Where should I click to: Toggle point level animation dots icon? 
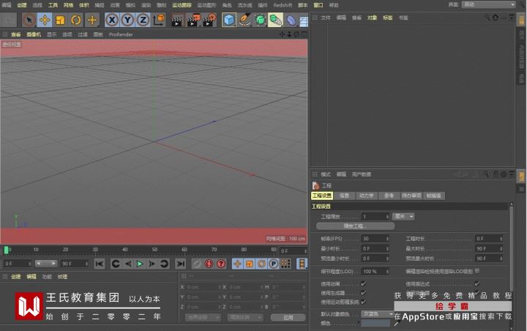tap(285, 264)
